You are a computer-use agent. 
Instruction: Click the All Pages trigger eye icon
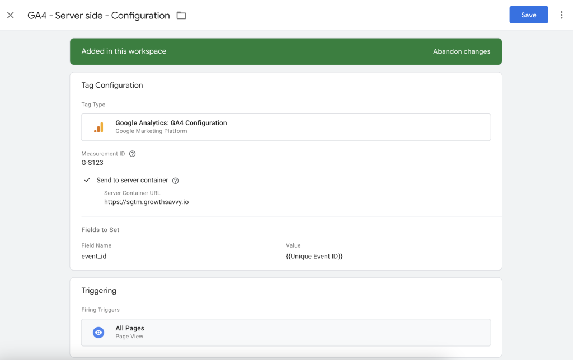(98, 333)
